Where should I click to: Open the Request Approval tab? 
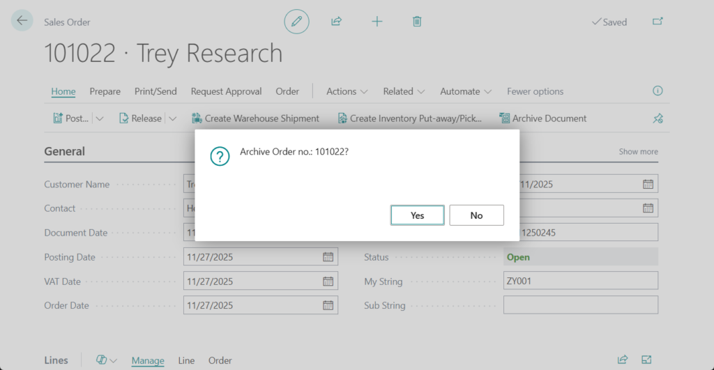[226, 91]
